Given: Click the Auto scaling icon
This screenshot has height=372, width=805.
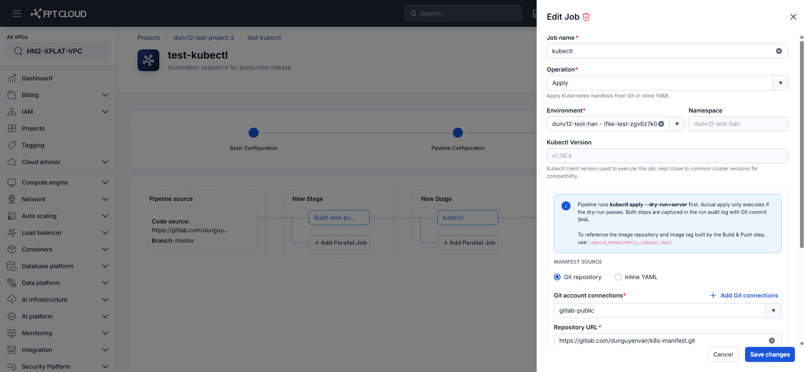Looking at the screenshot, I should (12, 216).
